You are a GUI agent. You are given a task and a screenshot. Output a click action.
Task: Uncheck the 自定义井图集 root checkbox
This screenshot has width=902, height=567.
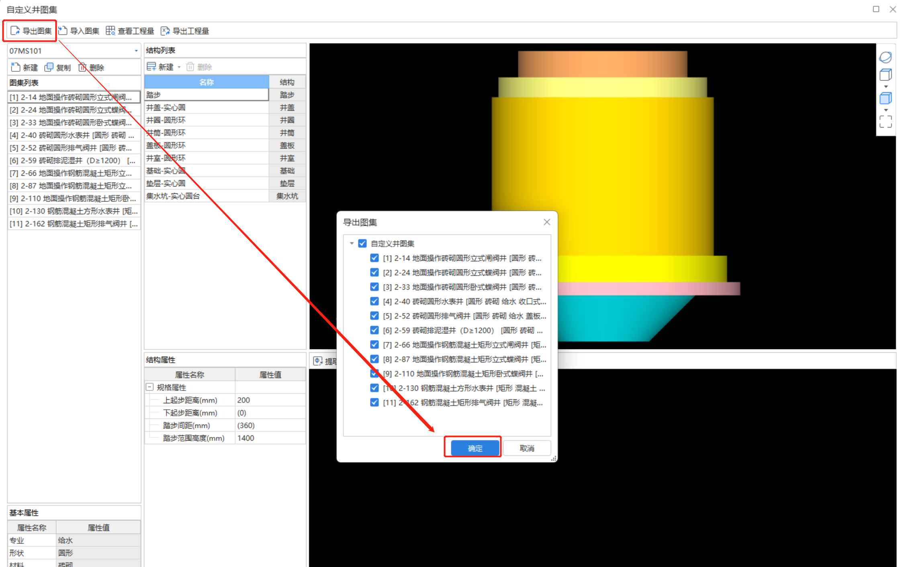point(362,243)
